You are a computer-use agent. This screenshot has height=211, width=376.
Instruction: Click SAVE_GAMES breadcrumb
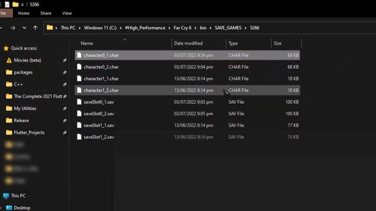click(x=228, y=28)
